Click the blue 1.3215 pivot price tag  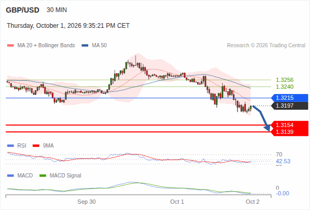pos(290,98)
